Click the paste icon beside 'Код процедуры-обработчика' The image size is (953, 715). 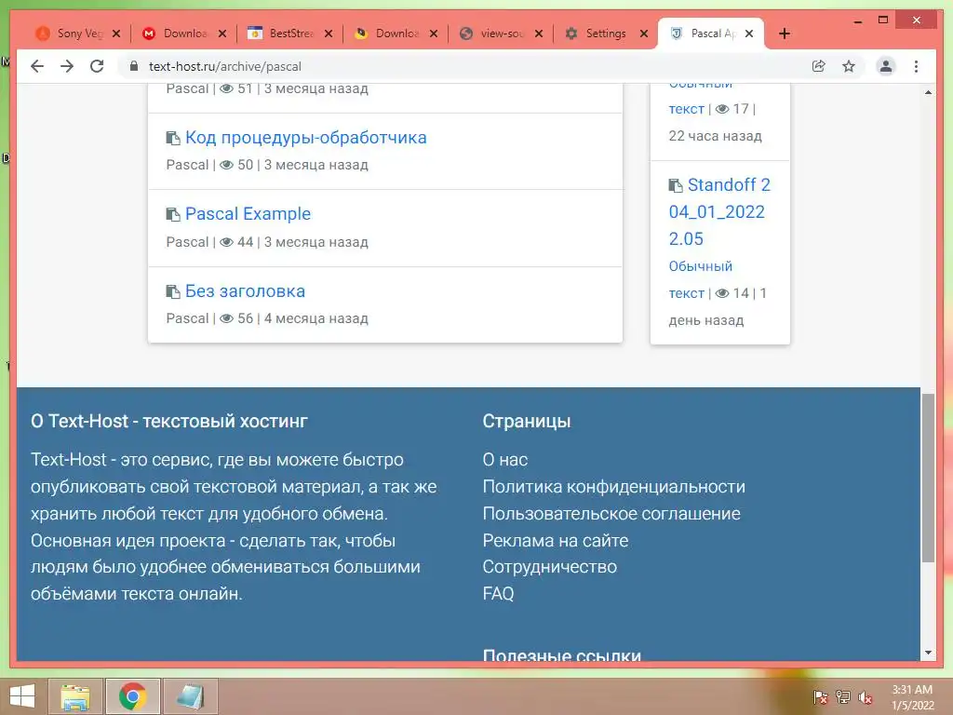173,139
